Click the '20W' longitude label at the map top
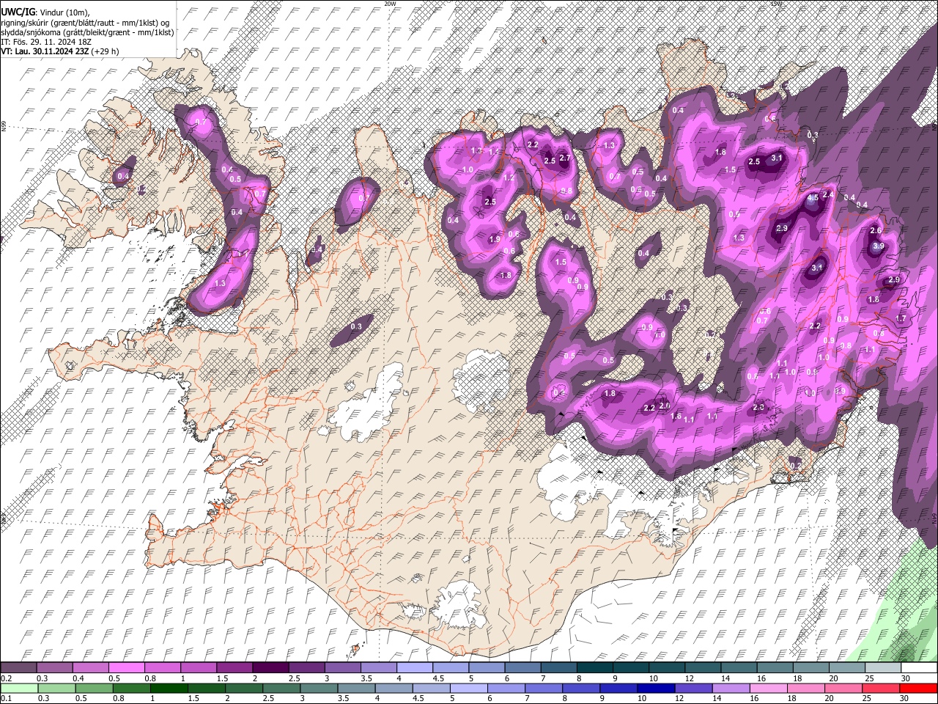This screenshot has height=704, width=938. (x=390, y=4)
